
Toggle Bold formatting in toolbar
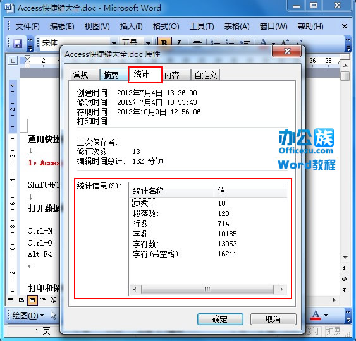[x=164, y=43]
